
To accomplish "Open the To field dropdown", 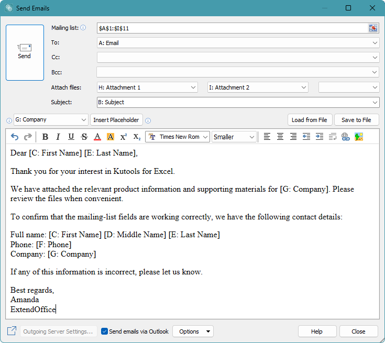I will 375,43.
